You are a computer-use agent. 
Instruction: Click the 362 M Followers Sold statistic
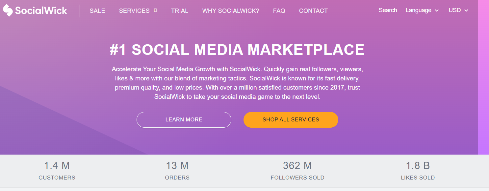[x=297, y=171]
